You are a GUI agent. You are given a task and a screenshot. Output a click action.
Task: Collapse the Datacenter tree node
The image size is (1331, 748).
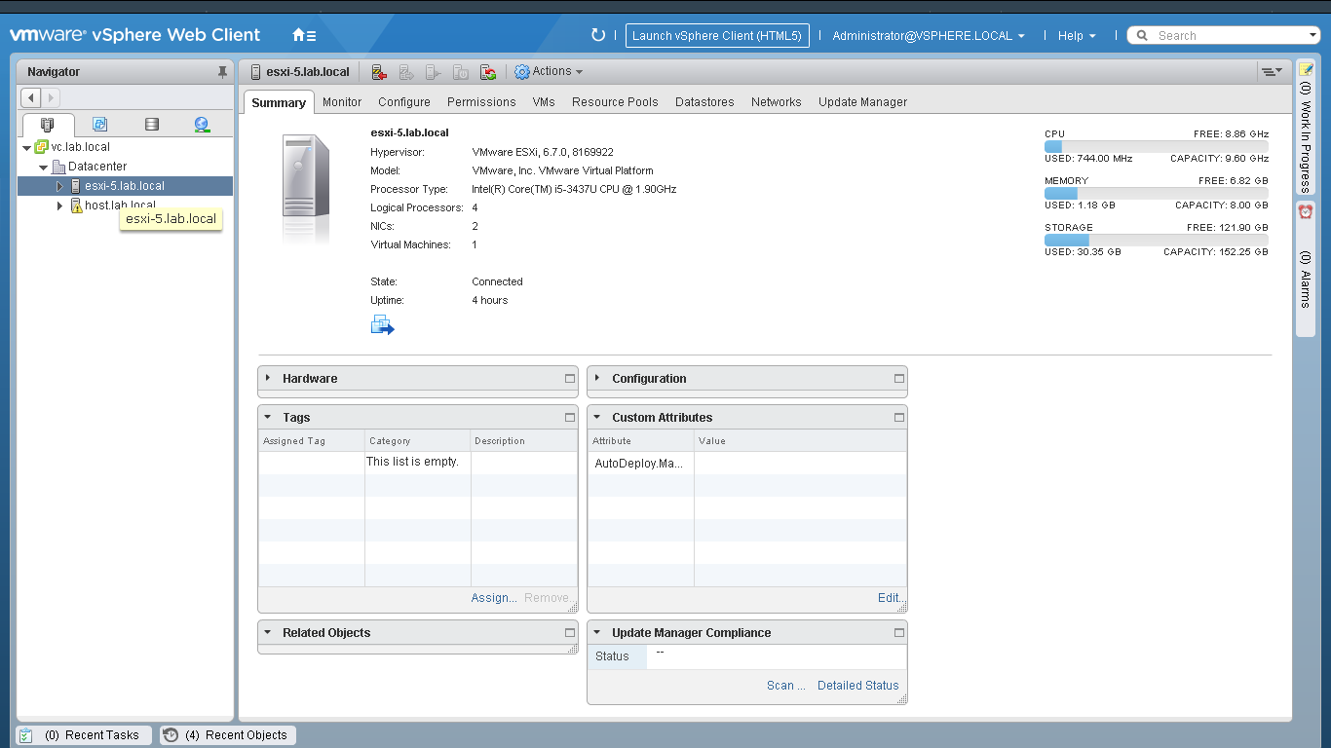tap(44, 168)
